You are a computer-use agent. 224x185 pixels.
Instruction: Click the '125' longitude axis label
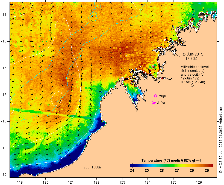click(173, 183)
